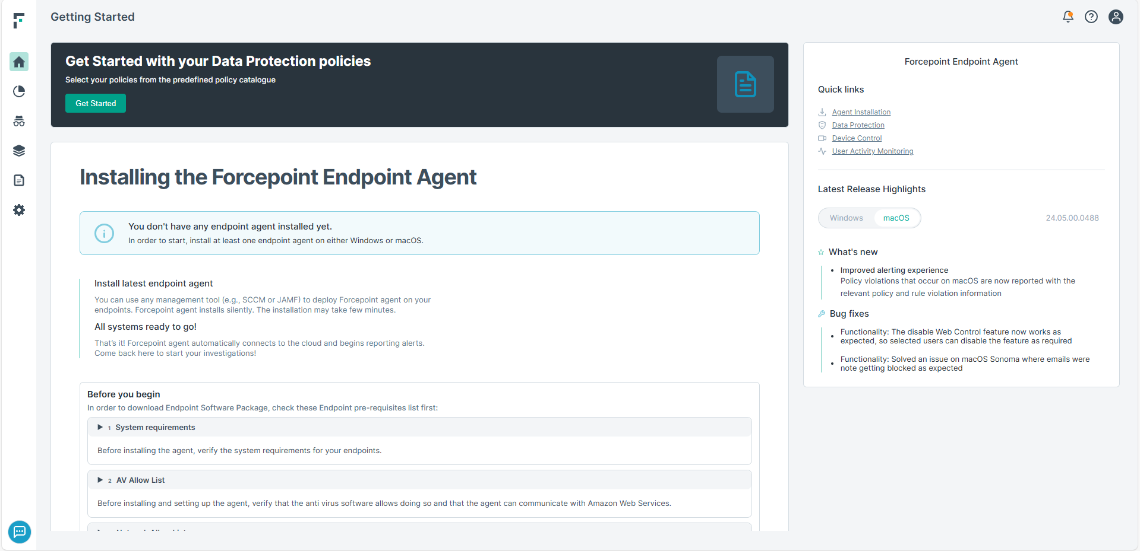1140x551 pixels.
Task: Click the Forcepoint logo
Action: tap(19, 21)
